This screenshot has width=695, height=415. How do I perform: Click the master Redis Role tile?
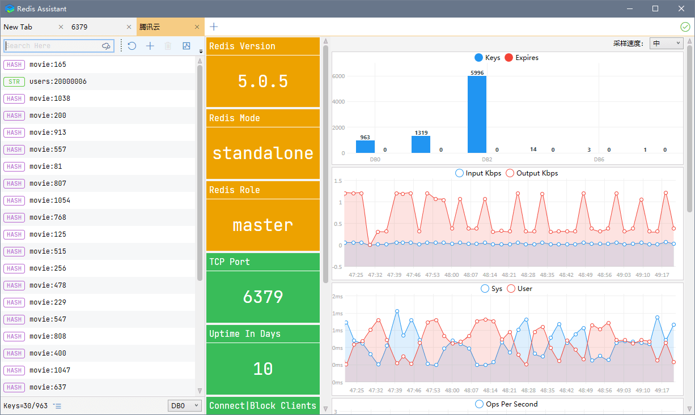click(x=263, y=216)
